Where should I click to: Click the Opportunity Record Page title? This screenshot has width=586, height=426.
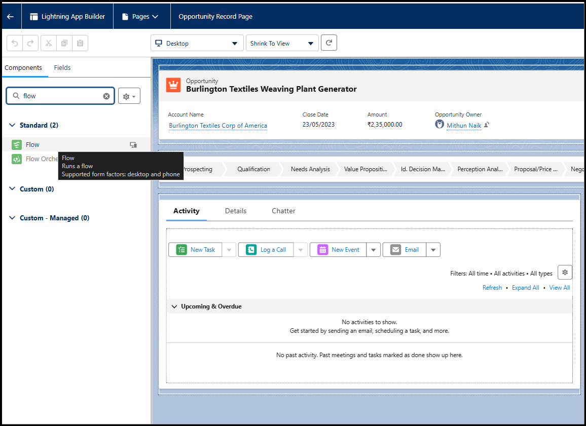click(215, 16)
